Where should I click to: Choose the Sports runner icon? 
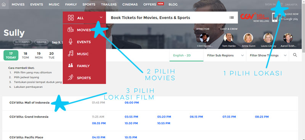point(71,78)
